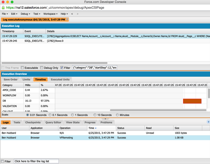This screenshot has width=210, height=164.
Task: Choose the Minutes scale option
Action: (x=118, y=115)
